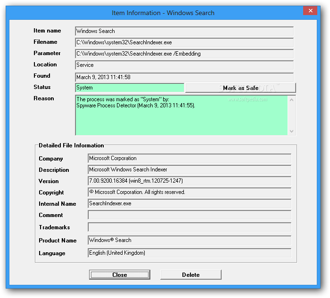The height and width of the screenshot is (298, 330).
Task: Click the "Detailed File Information" group heading
Action: pos(71,145)
